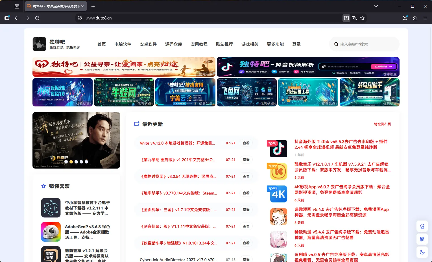Click the translate page icon
432x262 pixels.
tap(355, 18)
